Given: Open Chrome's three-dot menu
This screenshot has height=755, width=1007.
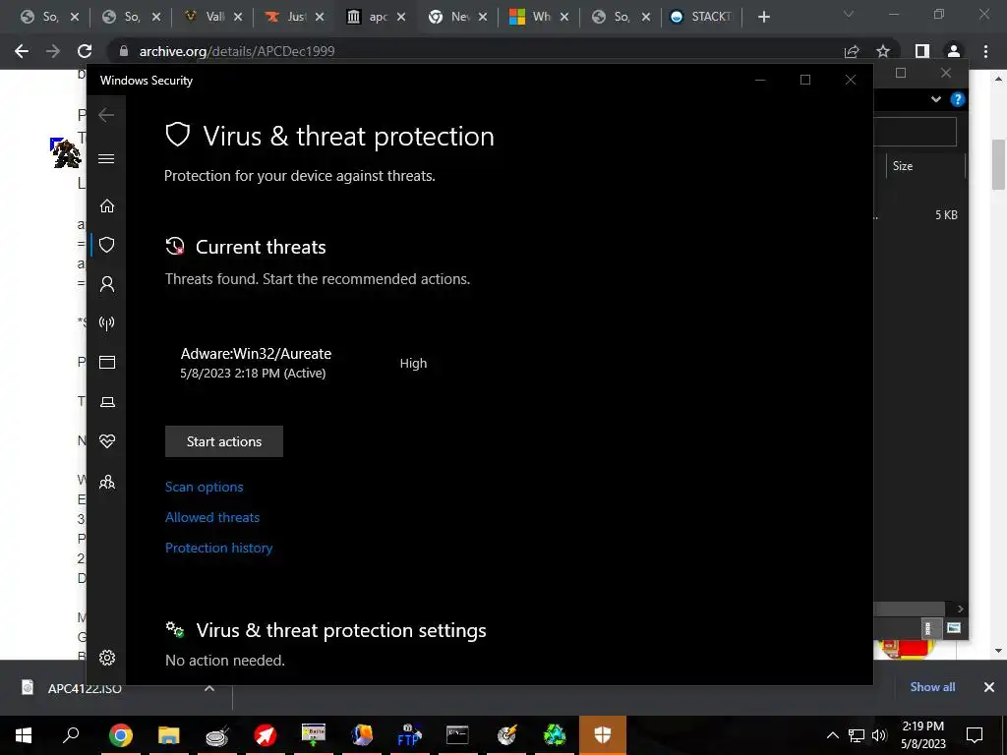Looking at the screenshot, I should [x=985, y=51].
